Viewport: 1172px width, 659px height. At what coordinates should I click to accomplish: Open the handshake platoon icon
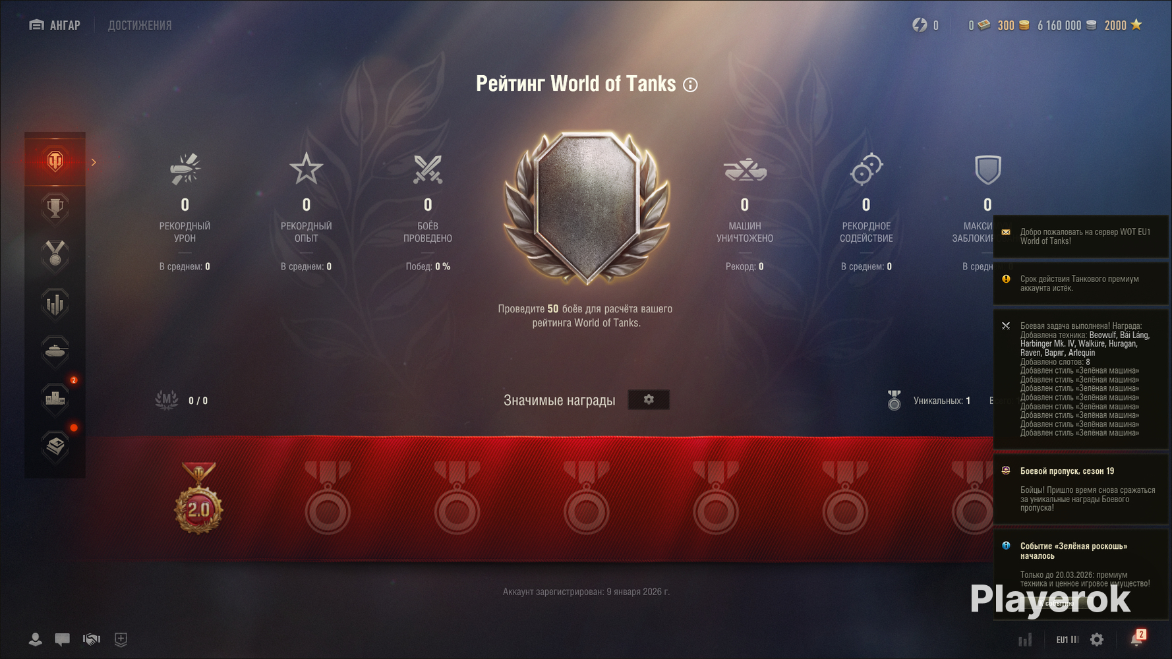tap(92, 639)
